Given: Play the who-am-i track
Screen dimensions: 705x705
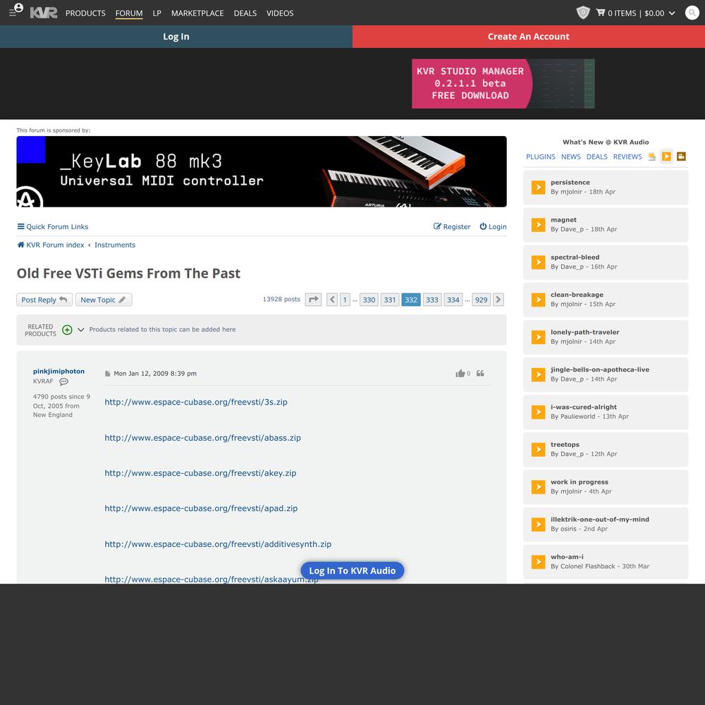Looking at the screenshot, I should [x=538, y=562].
